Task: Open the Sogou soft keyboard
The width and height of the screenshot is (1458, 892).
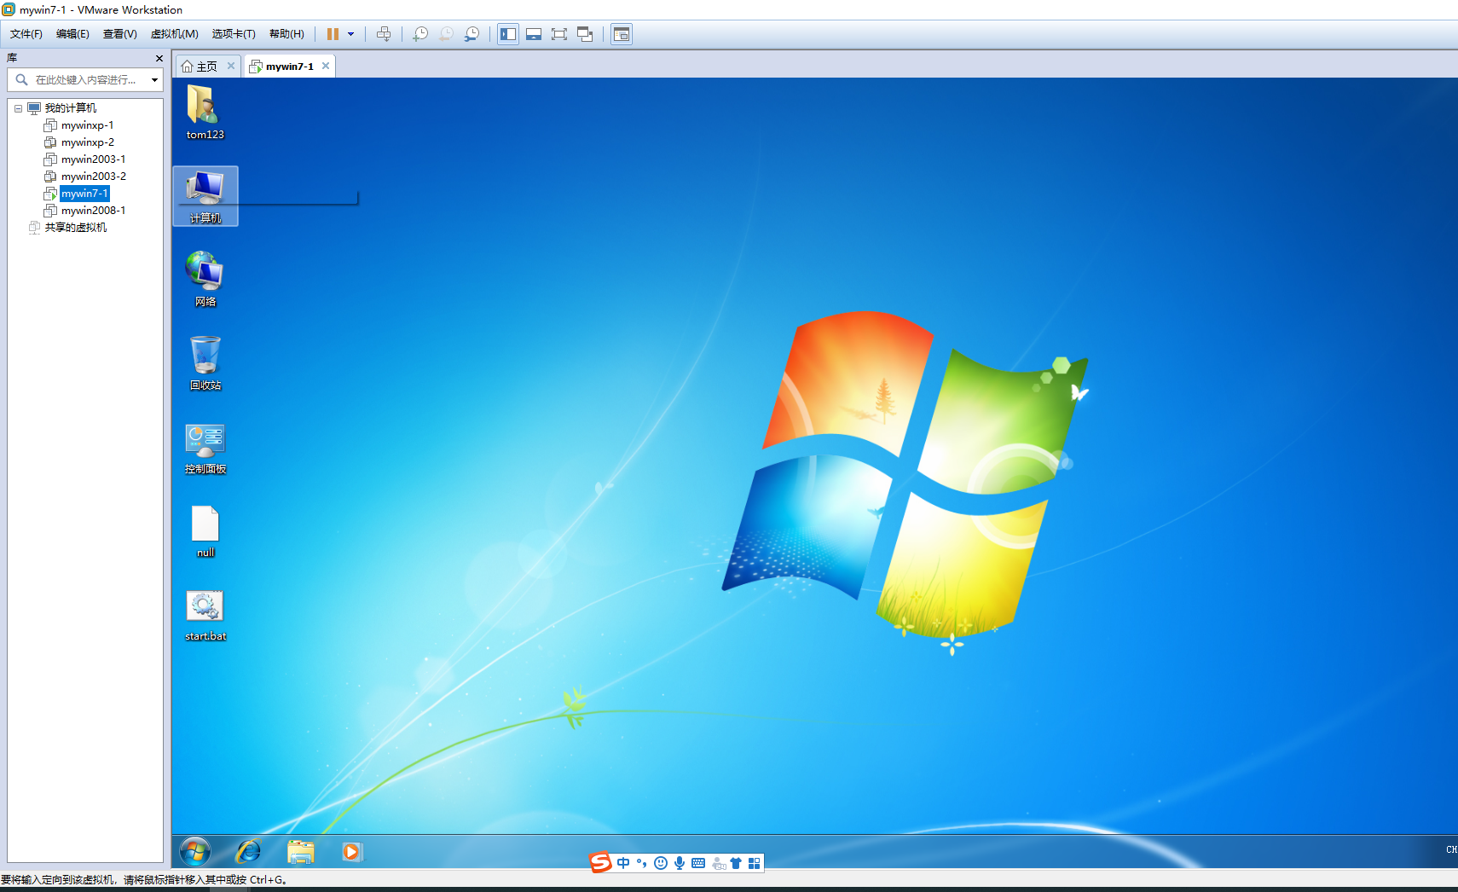Action: pyautogui.click(x=698, y=863)
